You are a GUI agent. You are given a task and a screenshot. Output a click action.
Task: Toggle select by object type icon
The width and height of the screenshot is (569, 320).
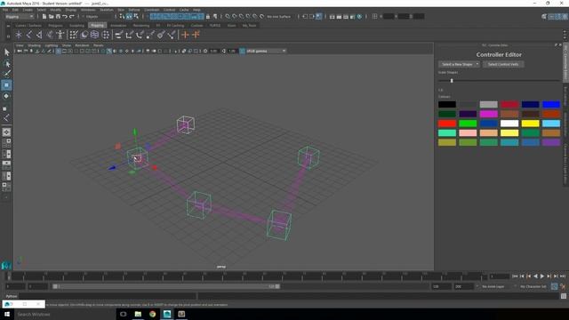[129, 16]
